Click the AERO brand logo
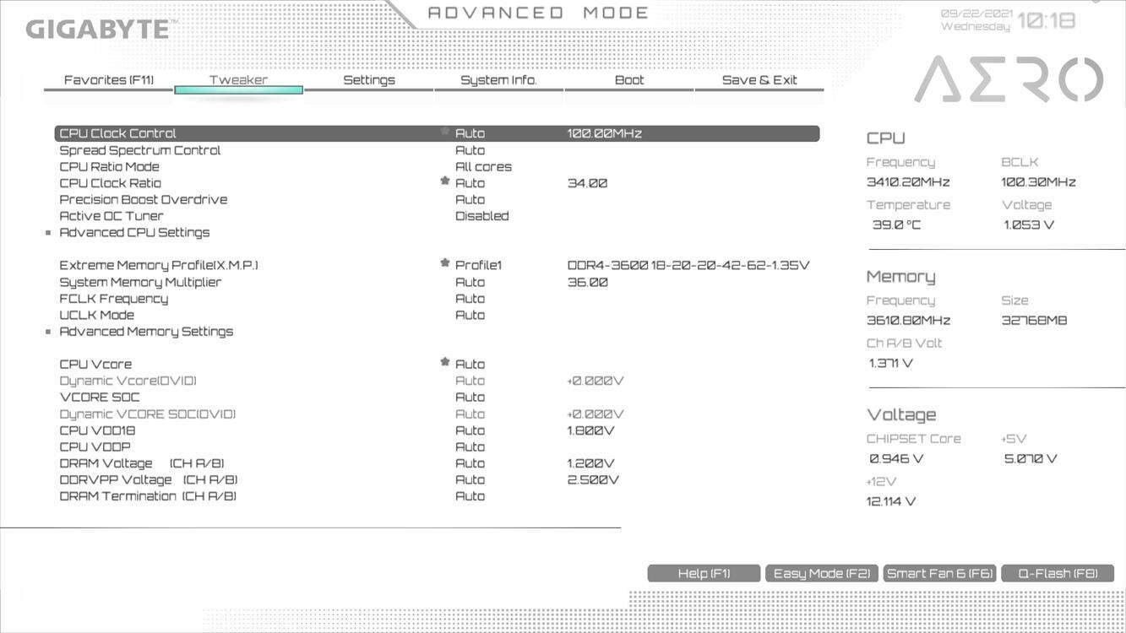 tap(1009, 80)
